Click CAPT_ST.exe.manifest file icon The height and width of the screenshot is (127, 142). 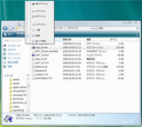(x=33, y=52)
